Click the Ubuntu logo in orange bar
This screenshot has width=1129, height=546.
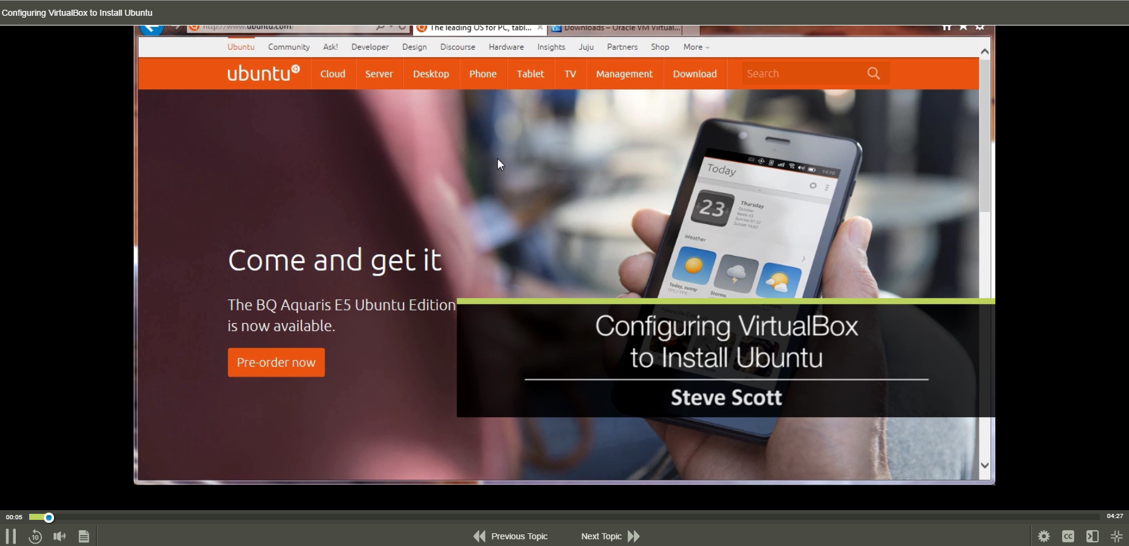coord(263,73)
